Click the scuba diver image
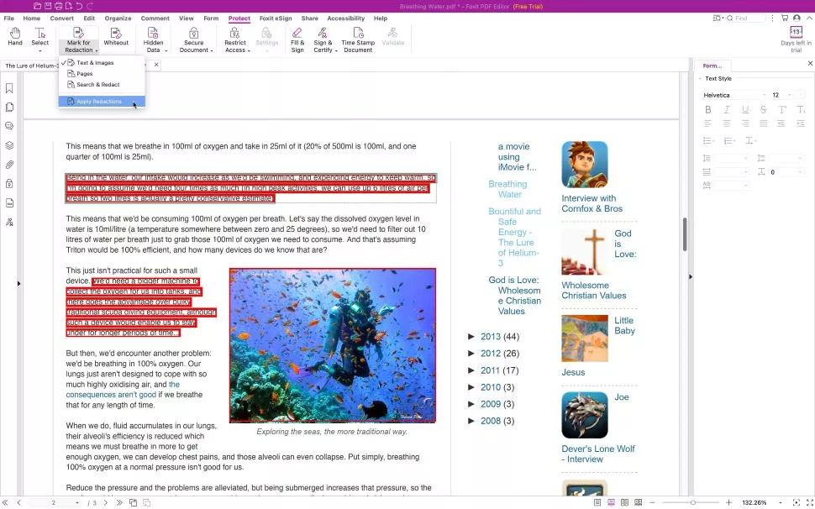The width and height of the screenshot is (815, 509). click(333, 345)
